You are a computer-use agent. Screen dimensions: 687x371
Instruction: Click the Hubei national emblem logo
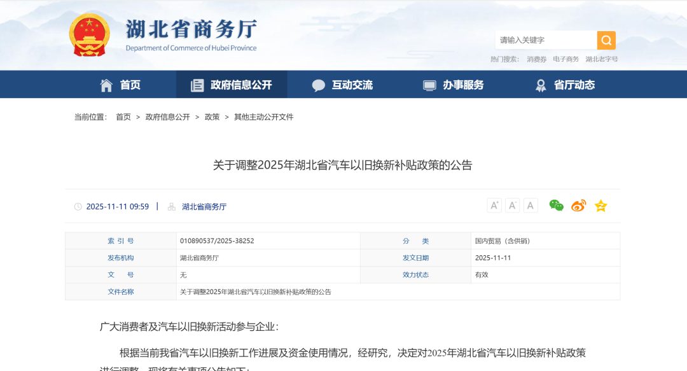coord(89,35)
